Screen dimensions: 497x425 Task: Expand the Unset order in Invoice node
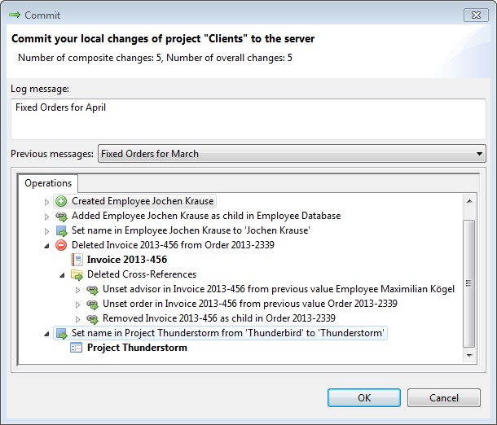coord(77,305)
